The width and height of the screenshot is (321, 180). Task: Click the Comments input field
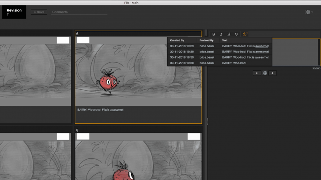[x=79, y=12]
